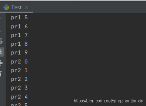Click the print console output icon
The image size is (146, 106).
tap(1, 63)
